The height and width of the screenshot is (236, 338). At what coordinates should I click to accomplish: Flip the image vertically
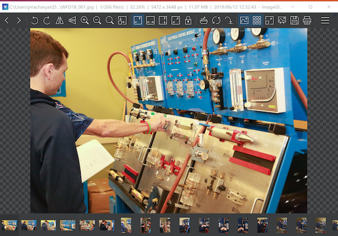(72, 20)
